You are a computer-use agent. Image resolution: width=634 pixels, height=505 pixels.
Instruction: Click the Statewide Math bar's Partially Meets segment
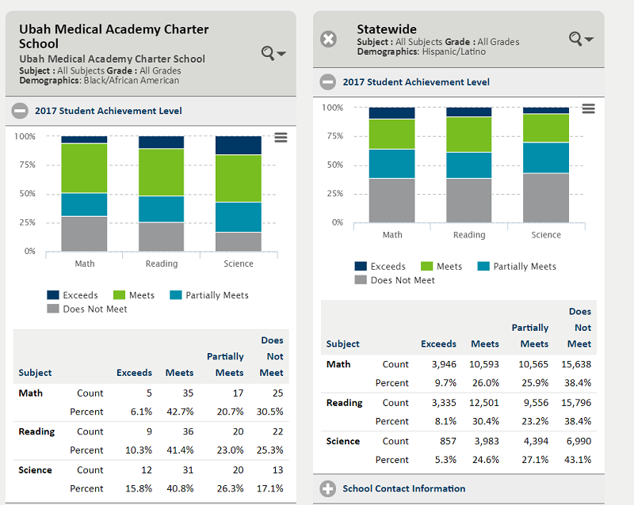(x=391, y=164)
